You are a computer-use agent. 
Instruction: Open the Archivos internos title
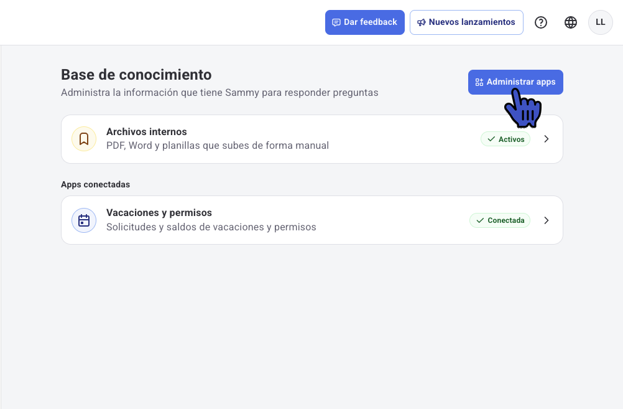(147, 132)
